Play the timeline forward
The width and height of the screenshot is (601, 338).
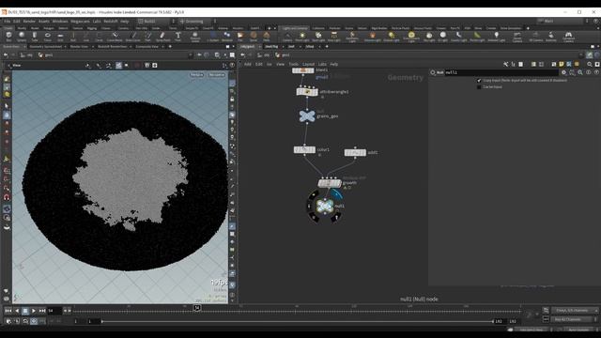(x=34, y=311)
